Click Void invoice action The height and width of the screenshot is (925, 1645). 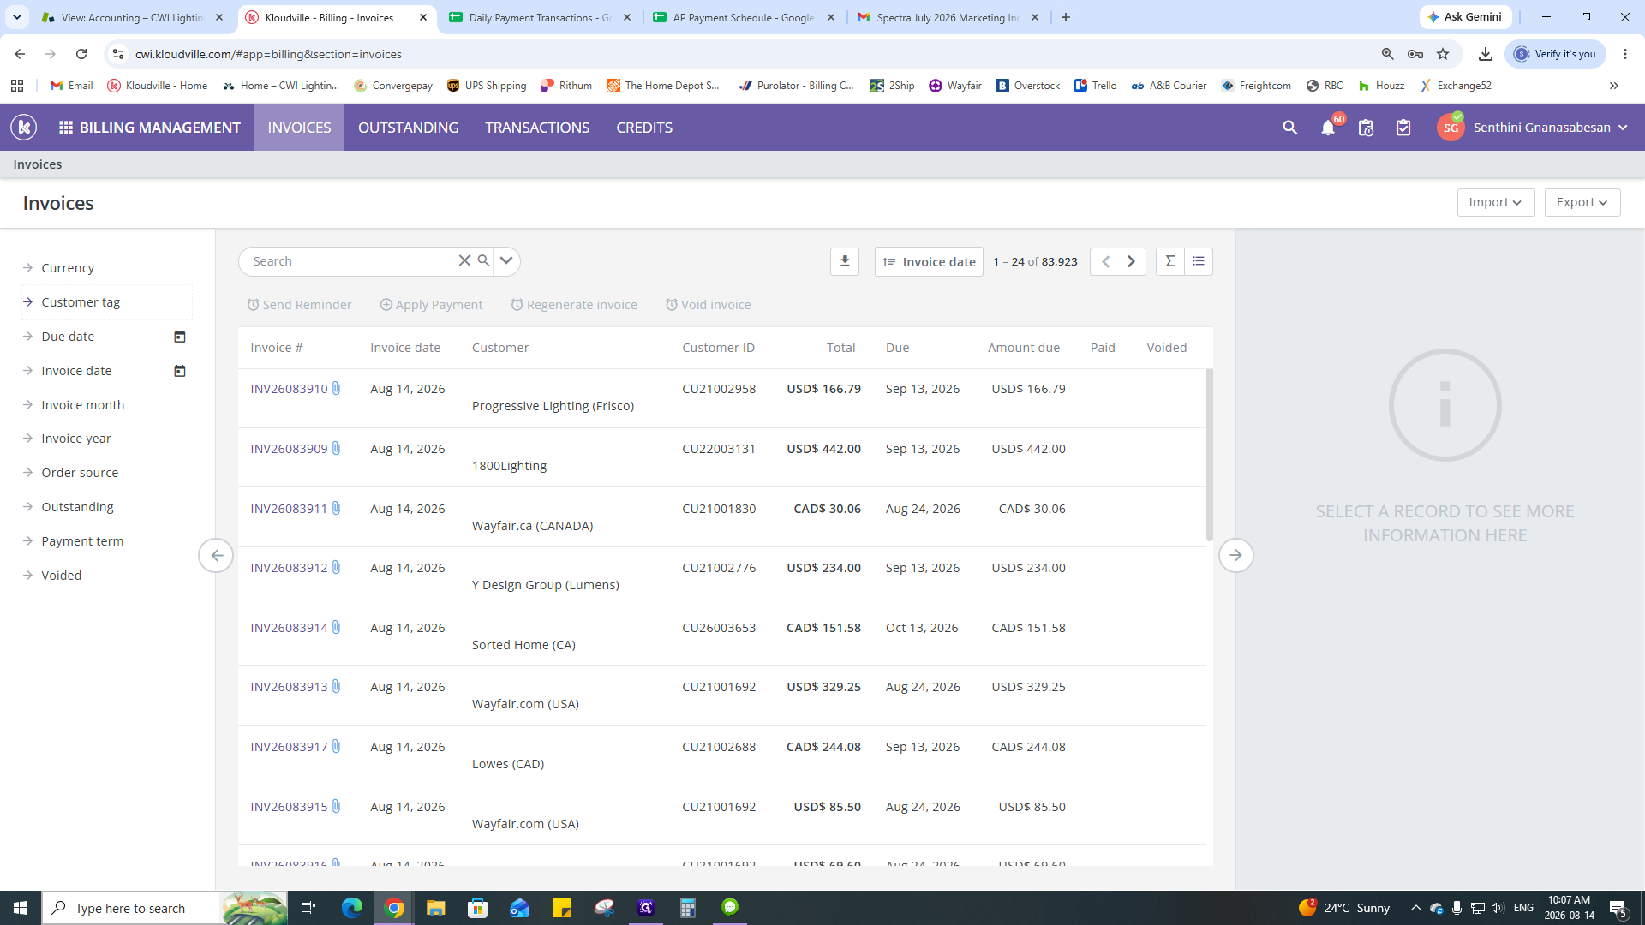pos(709,305)
